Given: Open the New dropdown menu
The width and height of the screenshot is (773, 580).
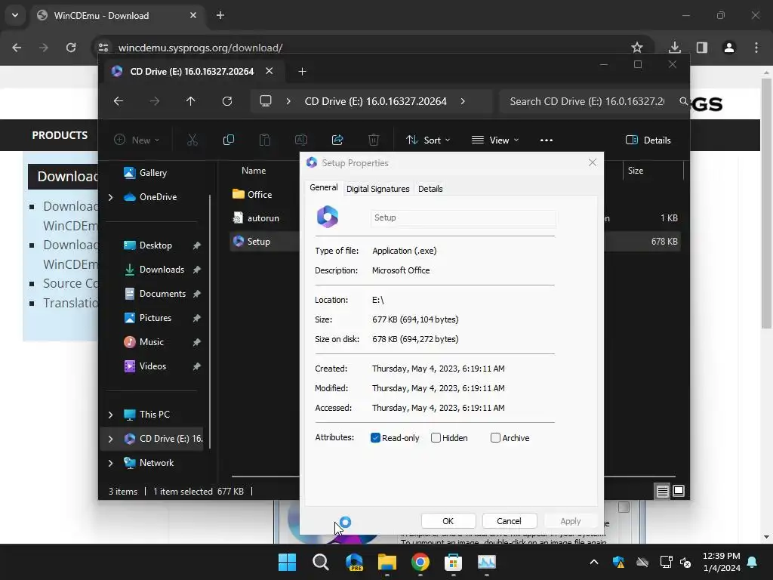Looking at the screenshot, I should (137, 140).
